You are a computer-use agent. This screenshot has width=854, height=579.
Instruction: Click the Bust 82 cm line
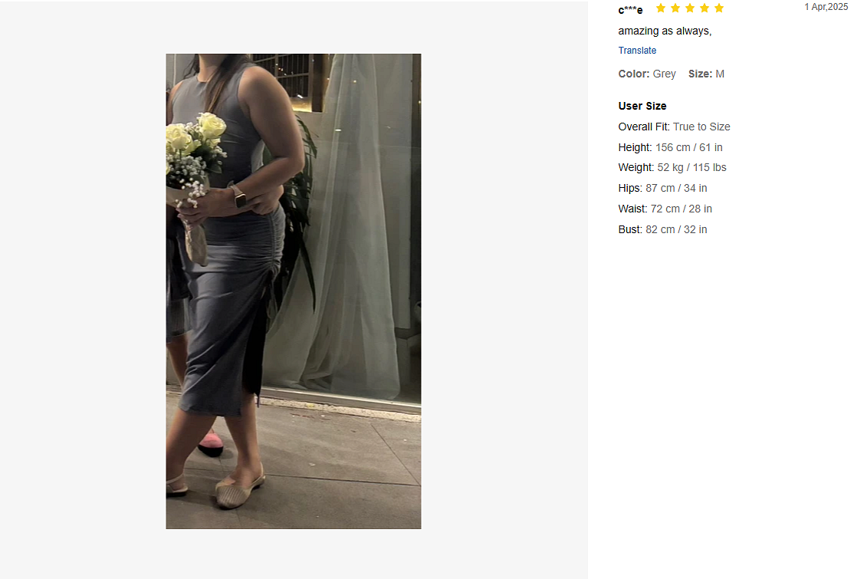tap(663, 229)
